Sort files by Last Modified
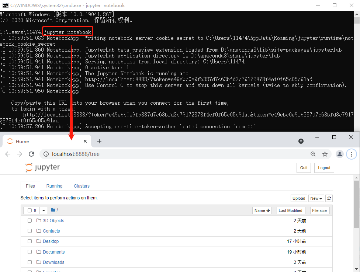Screen dimensions: 360x272 290,210
